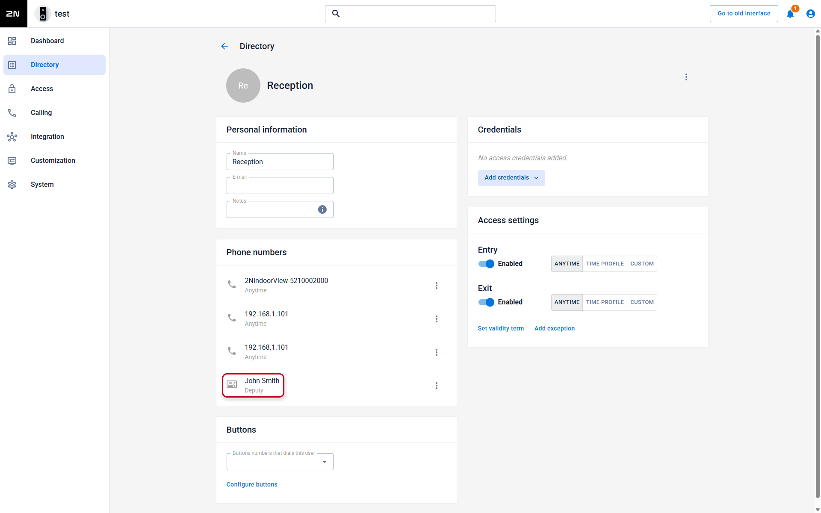Select TIME PROFILE for Entry
This screenshot has height=513, width=821.
[605, 264]
